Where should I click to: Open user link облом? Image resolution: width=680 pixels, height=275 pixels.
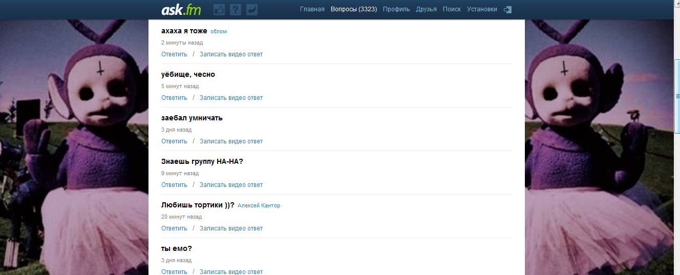coord(219,31)
